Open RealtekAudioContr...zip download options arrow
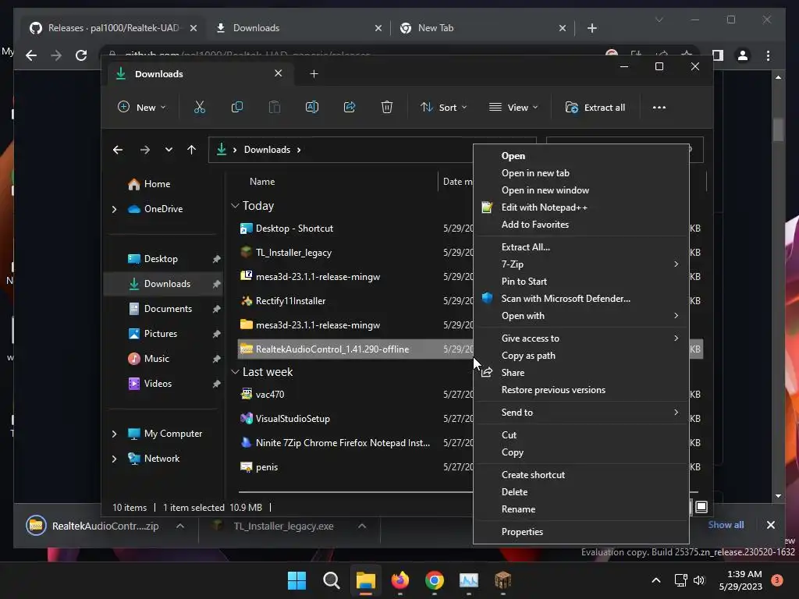This screenshot has width=799, height=599. point(180,526)
